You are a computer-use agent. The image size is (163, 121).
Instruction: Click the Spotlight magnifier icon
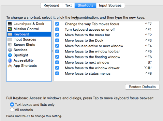(10, 55)
